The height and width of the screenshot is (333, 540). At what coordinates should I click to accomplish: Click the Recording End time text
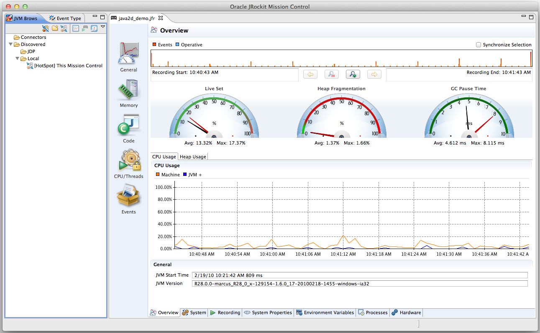pos(499,73)
